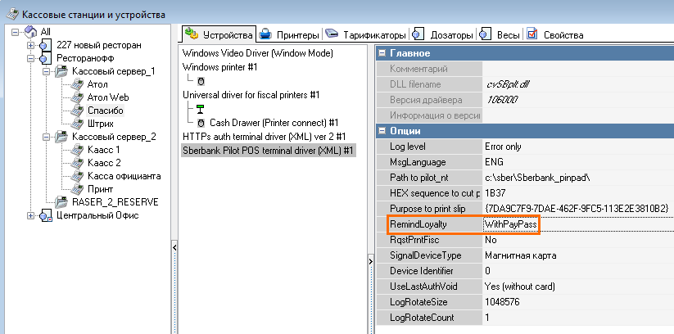Screen dimensions: 674x334
Task: Collapse the Кассовый сервер_2 tree node
Action: coord(47,137)
